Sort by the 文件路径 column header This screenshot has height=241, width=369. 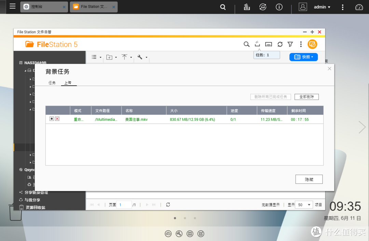(106, 111)
